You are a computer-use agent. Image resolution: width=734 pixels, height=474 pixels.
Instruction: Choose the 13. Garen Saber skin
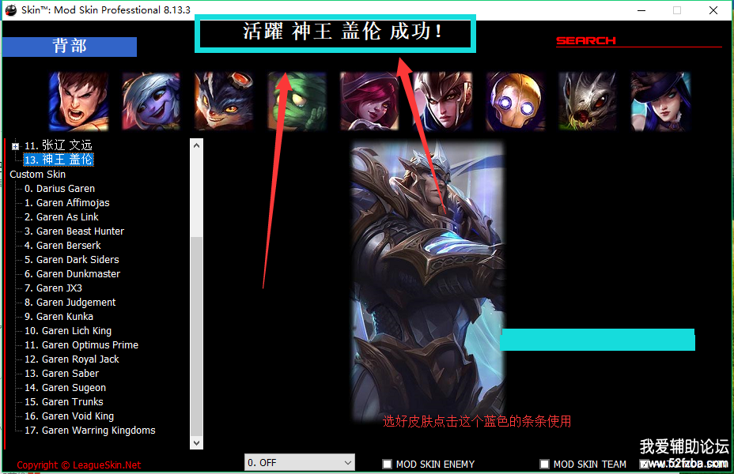(x=62, y=374)
